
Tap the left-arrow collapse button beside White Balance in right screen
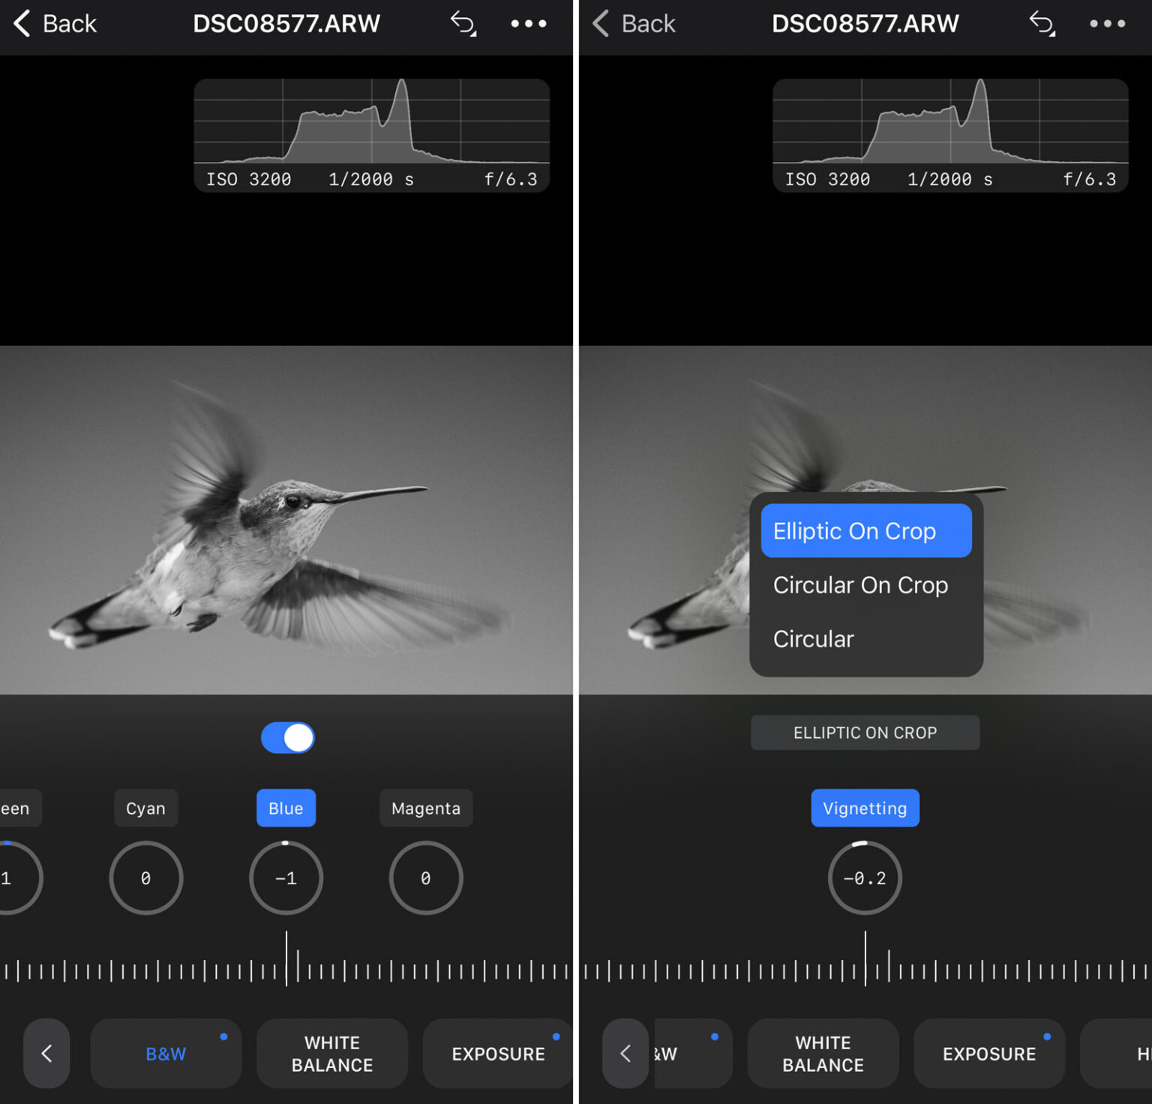click(625, 1053)
